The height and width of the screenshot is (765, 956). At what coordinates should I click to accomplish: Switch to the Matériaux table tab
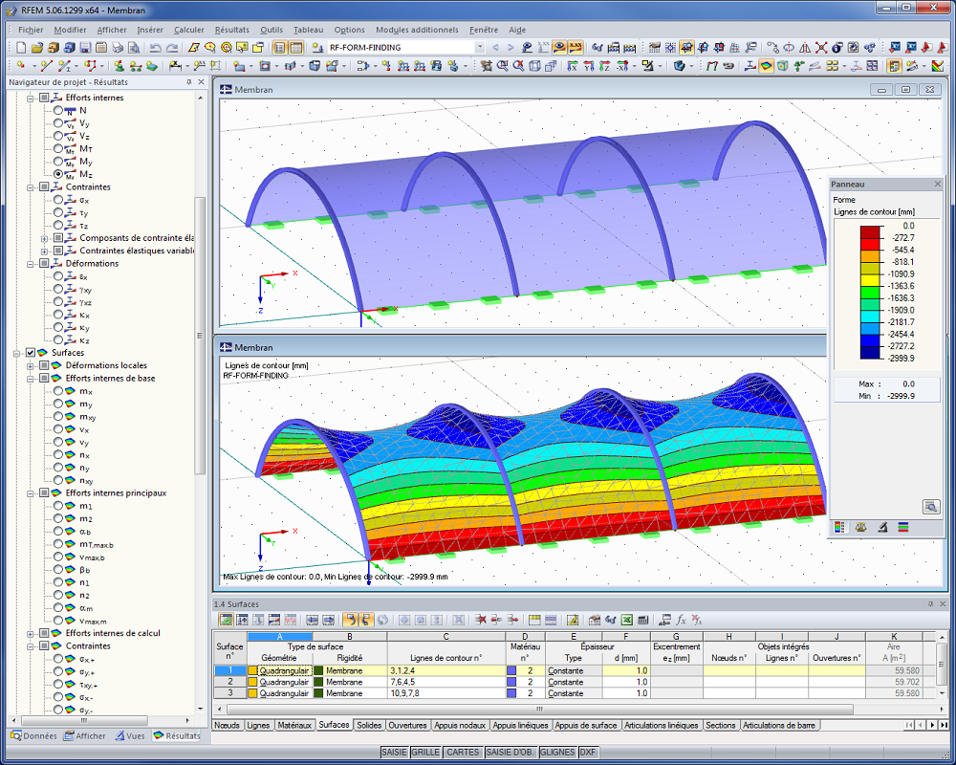point(295,725)
